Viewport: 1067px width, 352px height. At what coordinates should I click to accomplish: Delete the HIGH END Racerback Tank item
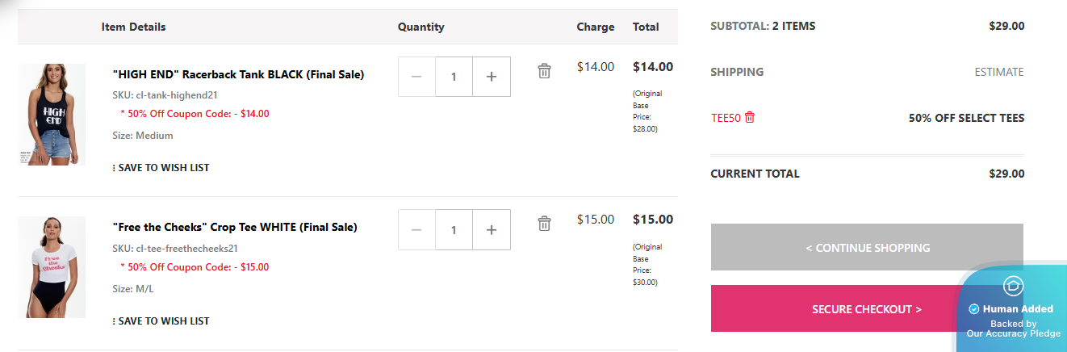tap(544, 71)
